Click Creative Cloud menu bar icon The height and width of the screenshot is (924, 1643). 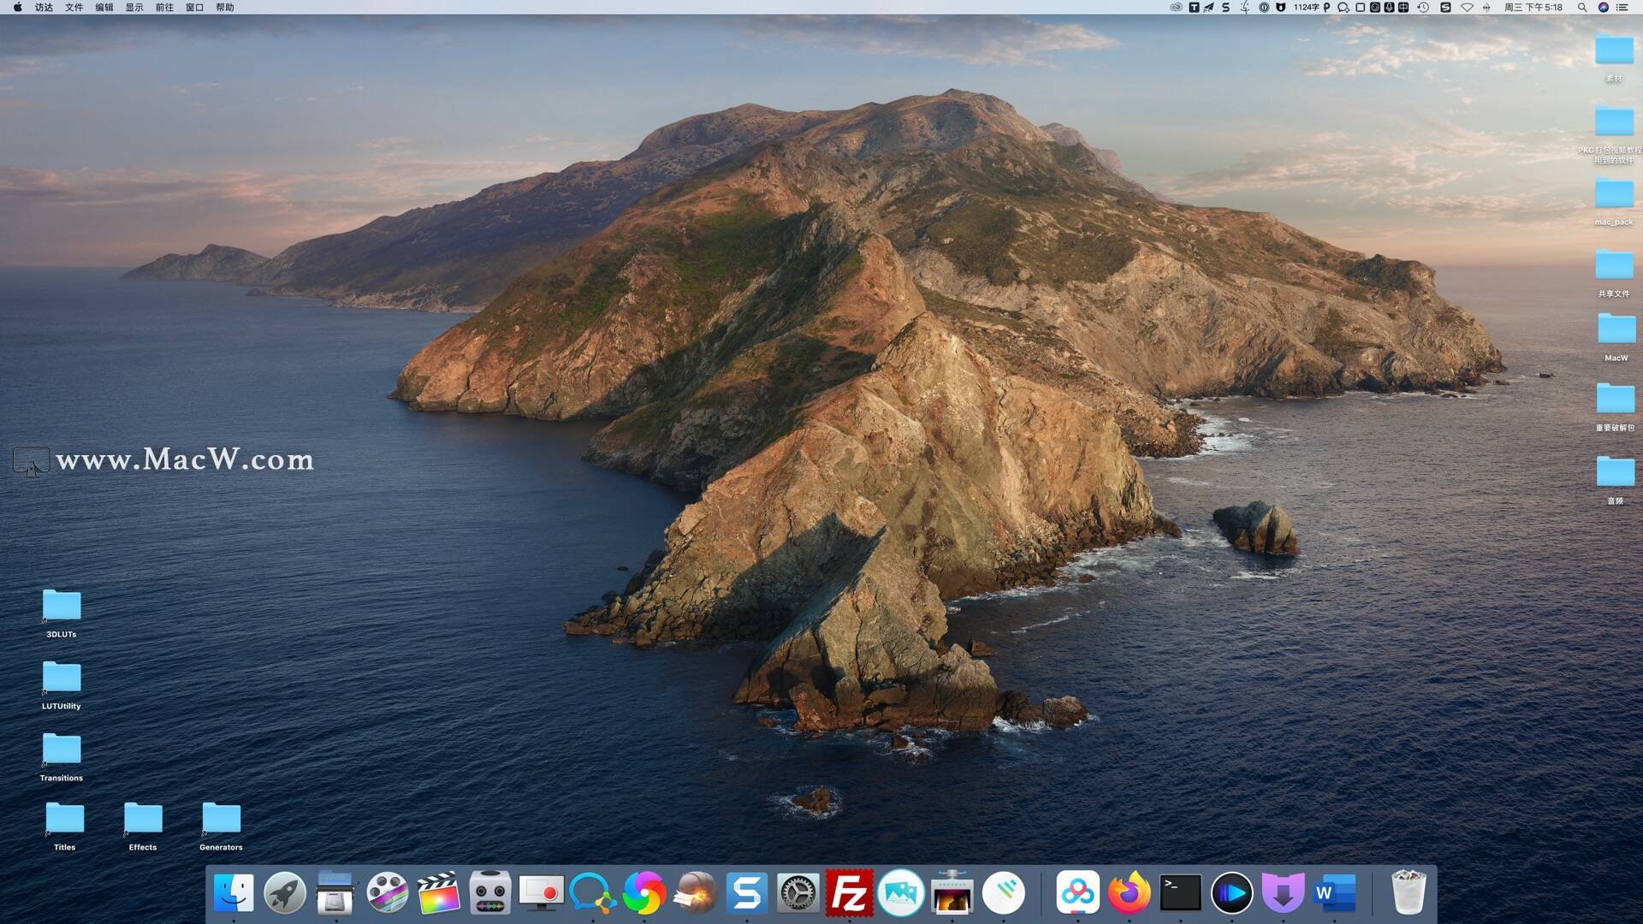[x=1176, y=8]
